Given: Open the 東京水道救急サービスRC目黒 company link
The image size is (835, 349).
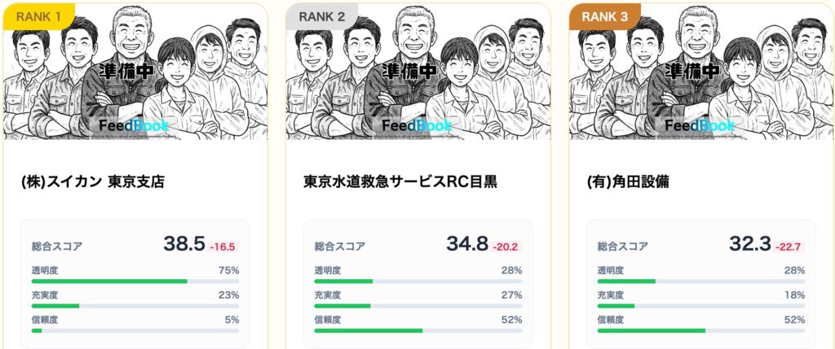Looking at the screenshot, I should [x=400, y=181].
